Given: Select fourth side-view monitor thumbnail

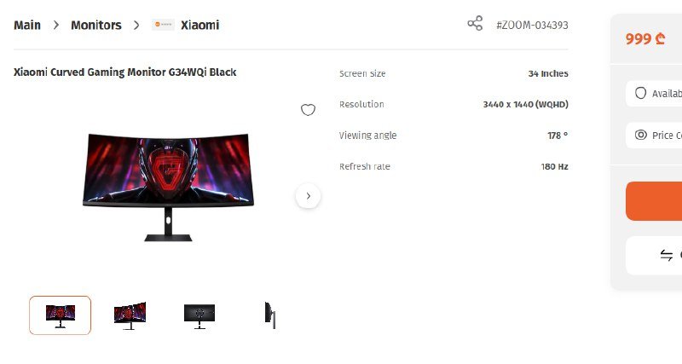Looking at the screenshot, I should pos(270,315).
